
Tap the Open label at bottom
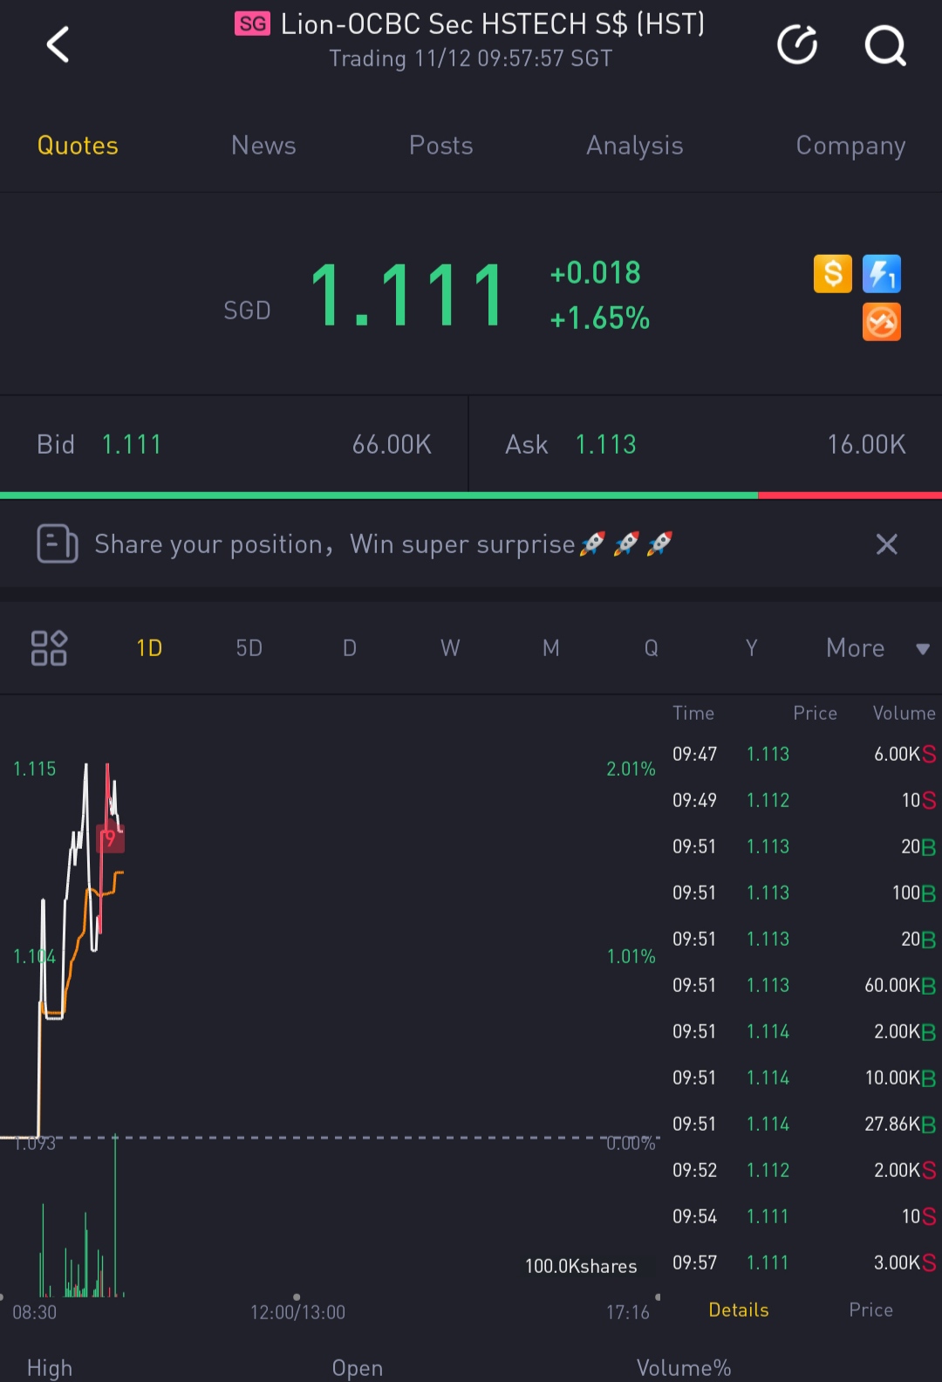point(358,1367)
